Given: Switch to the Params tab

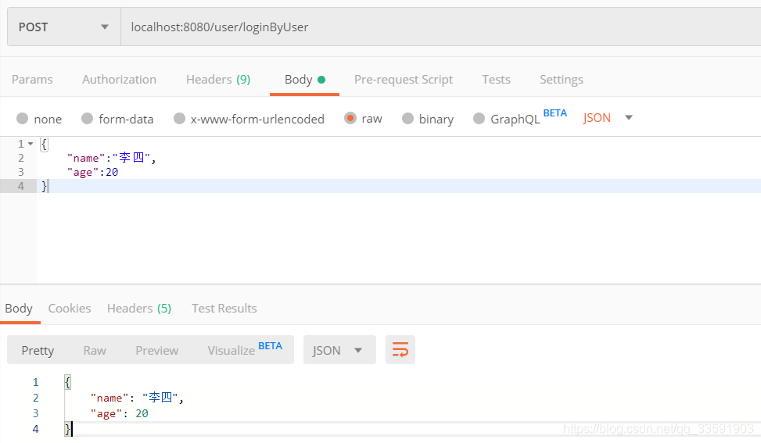Looking at the screenshot, I should (33, 80).
